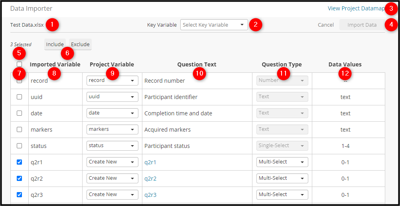The height and width of the screenshot is (206, 400).
Task: Click the markers imported variable name
Action: pyautogui.click(x=41, y=130)
